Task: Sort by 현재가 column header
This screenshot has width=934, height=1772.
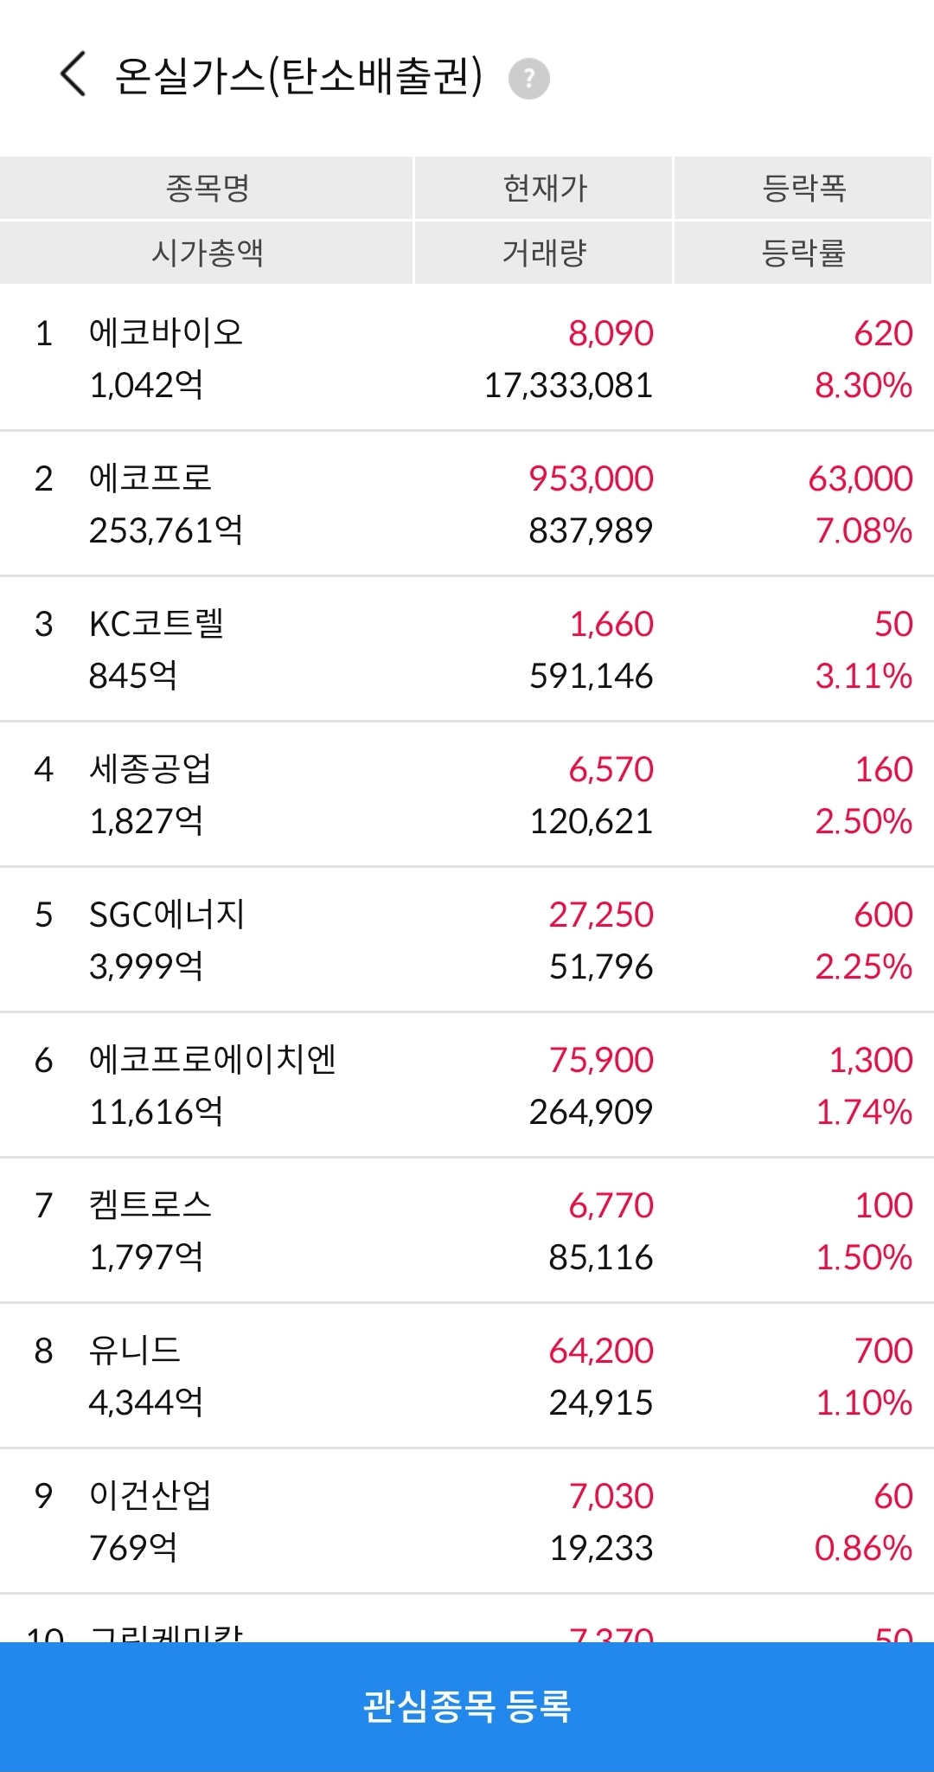Action: click(x=544, y=188)
